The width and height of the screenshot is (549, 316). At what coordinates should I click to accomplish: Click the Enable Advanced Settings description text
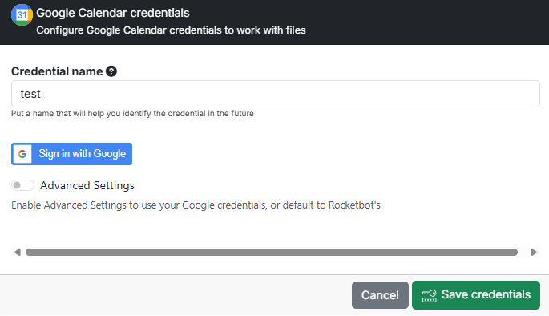[x=196, y=205]
